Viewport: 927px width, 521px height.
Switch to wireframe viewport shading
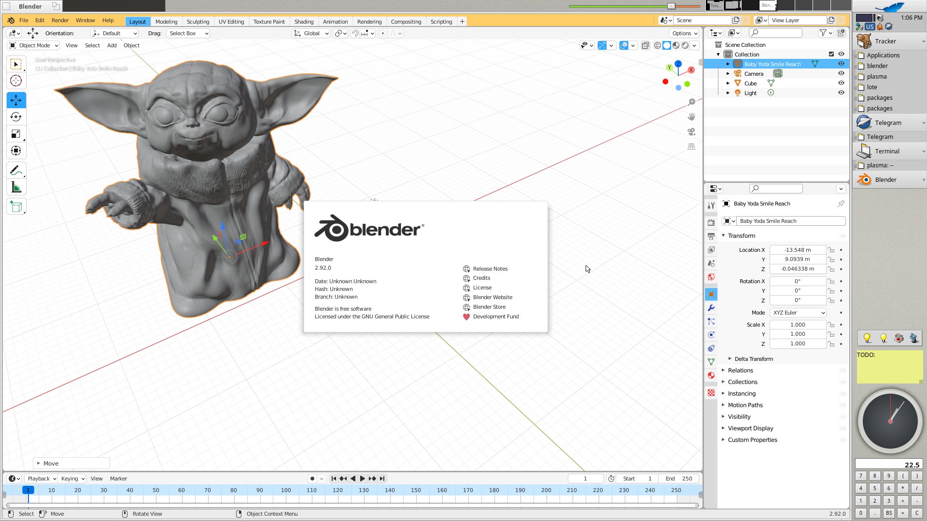[x=658, y=45]
